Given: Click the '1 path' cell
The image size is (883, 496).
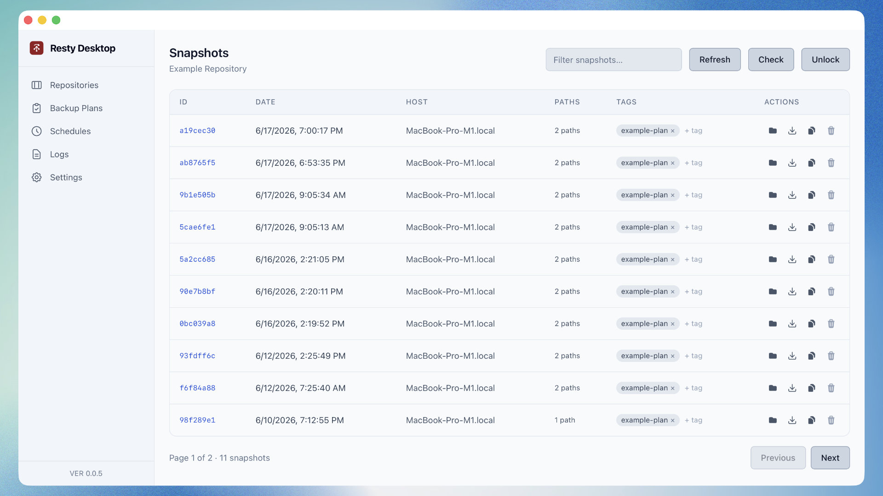Looking at the screenshot, I should (565, 420).
